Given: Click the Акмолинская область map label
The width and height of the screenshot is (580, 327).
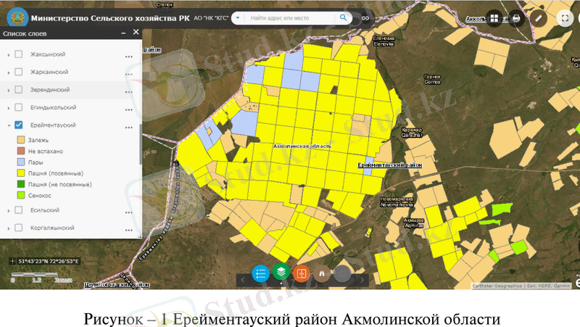Looking at the screenshot, I should 302,146.
